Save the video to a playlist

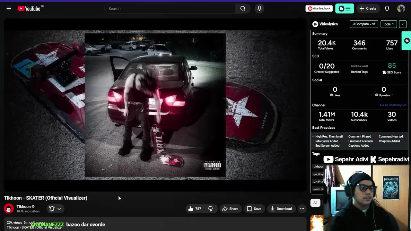pyautogui.click(x=254, y=209)
